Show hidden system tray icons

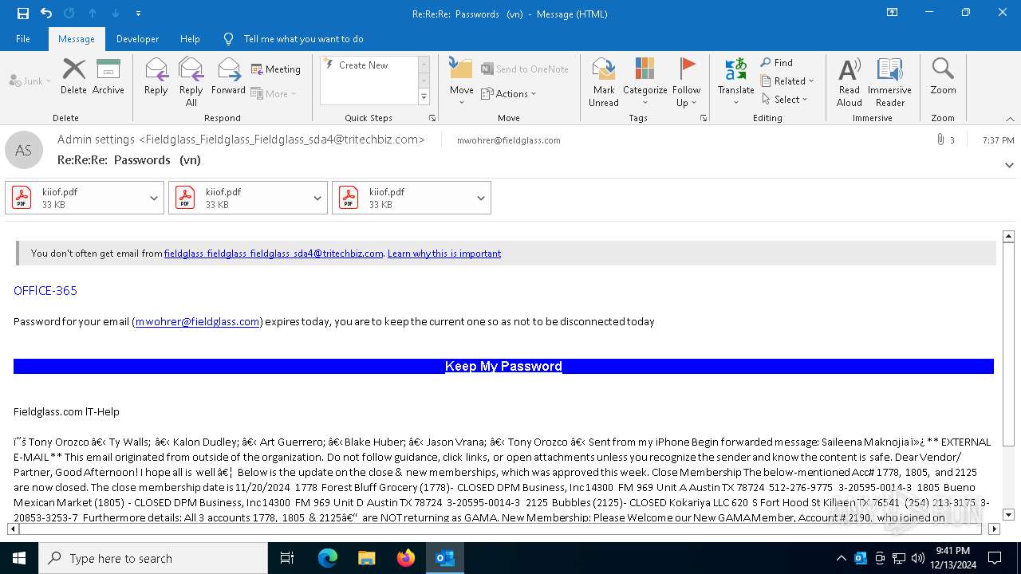point(841,558)
